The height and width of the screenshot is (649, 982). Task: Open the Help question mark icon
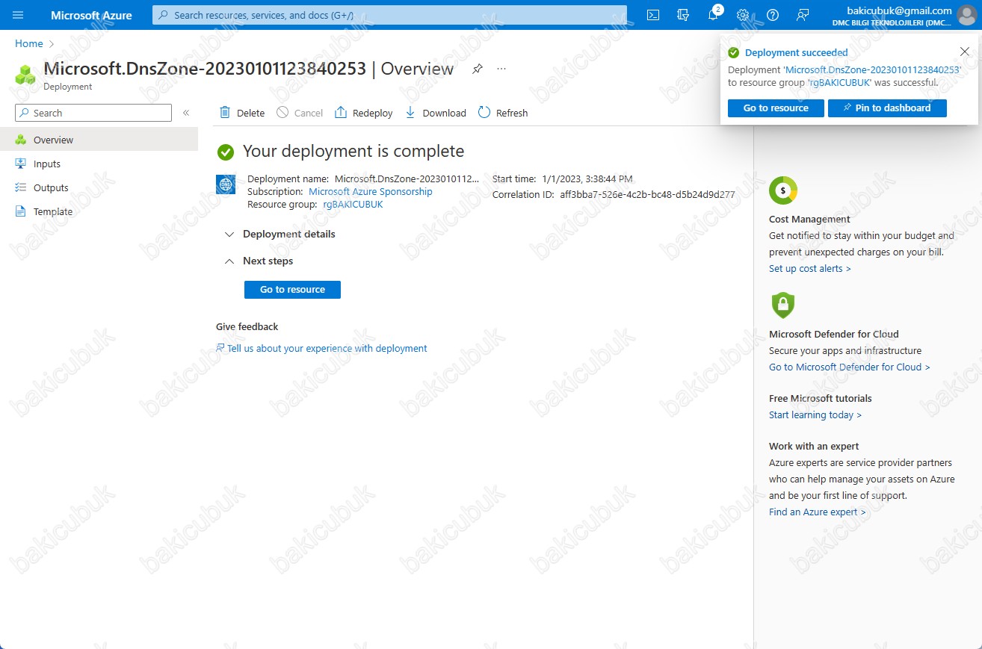(773, 15)
